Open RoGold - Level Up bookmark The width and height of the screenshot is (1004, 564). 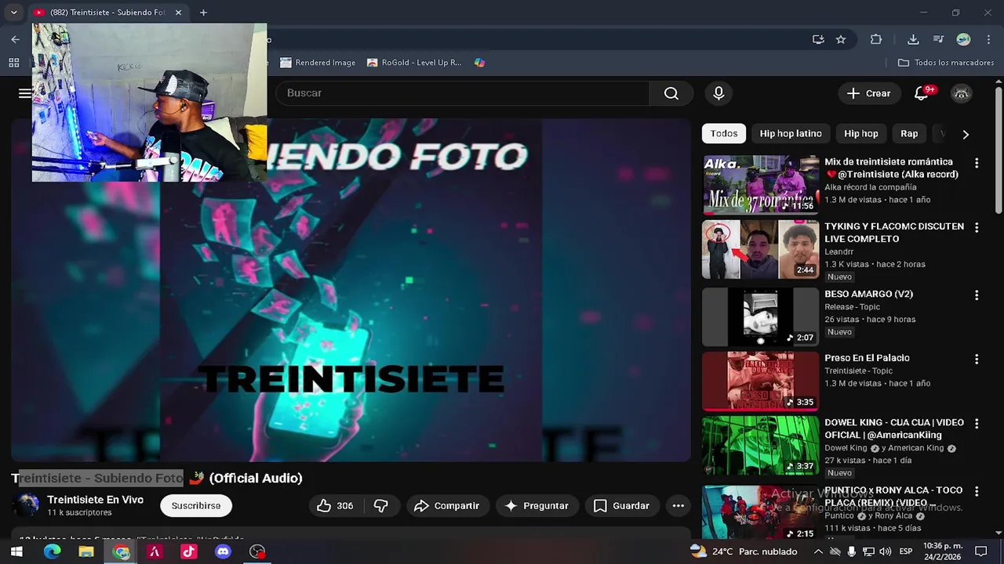pyautogui.click(x=413, y=63)
